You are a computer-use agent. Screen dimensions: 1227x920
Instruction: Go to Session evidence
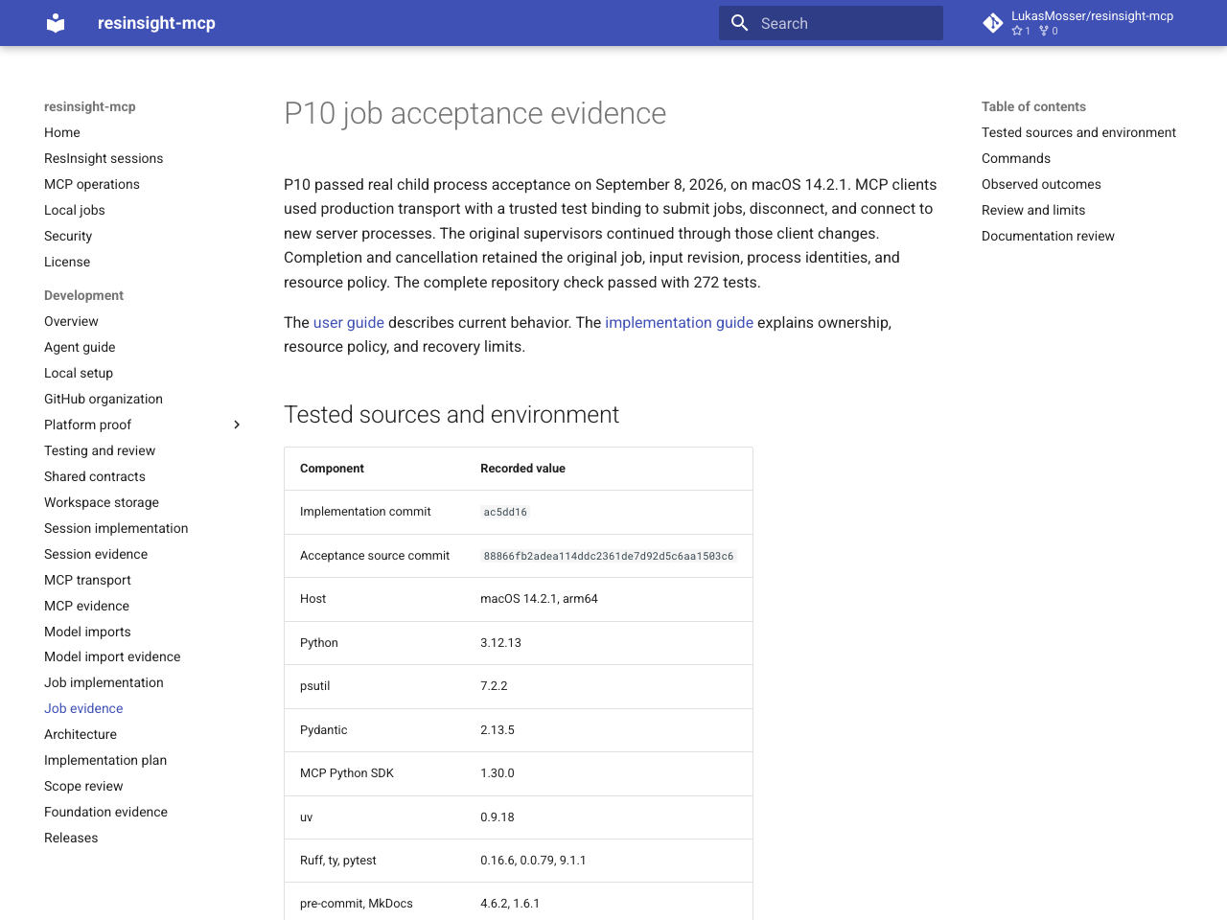tap(96, 554)
